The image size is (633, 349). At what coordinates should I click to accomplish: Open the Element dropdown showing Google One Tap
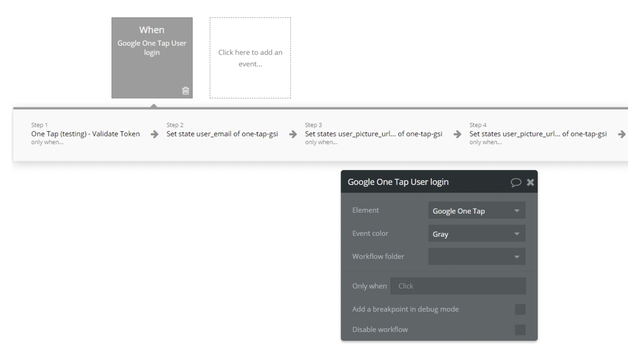coord(476,211)
